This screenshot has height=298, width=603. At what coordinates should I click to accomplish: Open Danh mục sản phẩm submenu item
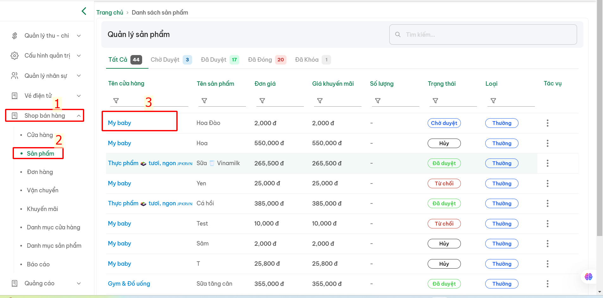[54, 246]
